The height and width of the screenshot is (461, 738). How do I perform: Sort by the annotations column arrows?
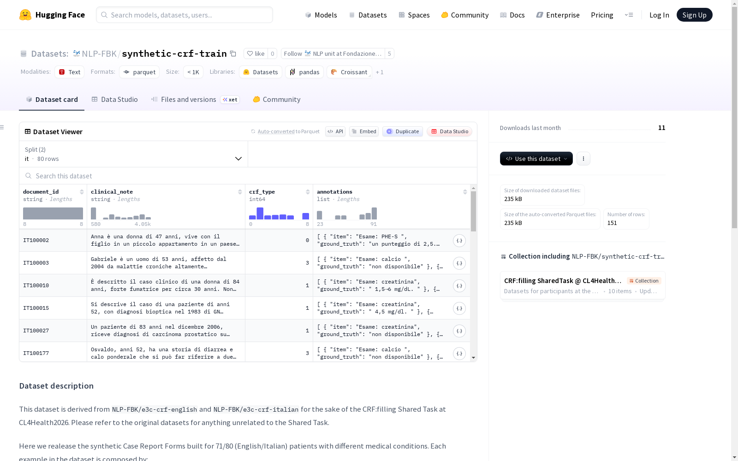pos(465,192)
